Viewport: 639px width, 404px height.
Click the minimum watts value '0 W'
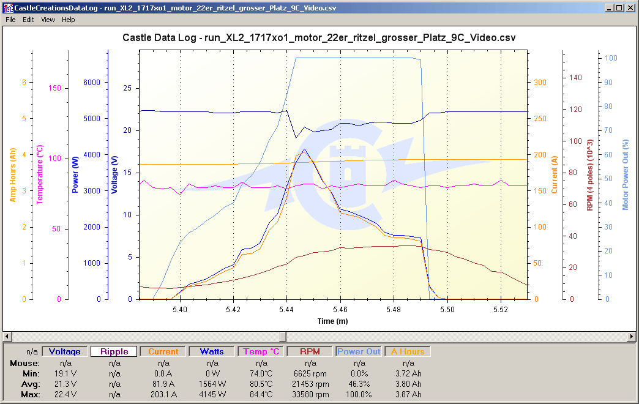pyautogui.click(x=213, y=373)
